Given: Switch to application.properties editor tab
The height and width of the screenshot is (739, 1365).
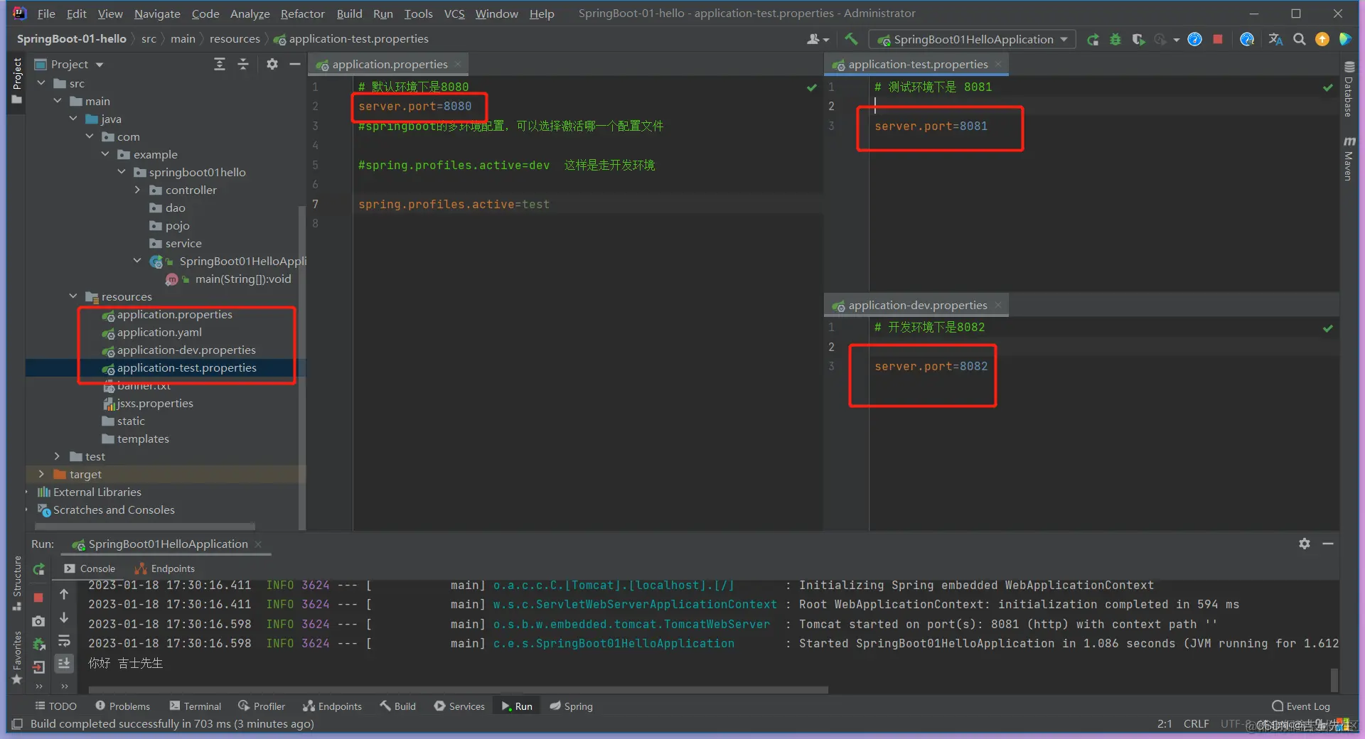Looking at the screenshot, I should pos(390,65).
